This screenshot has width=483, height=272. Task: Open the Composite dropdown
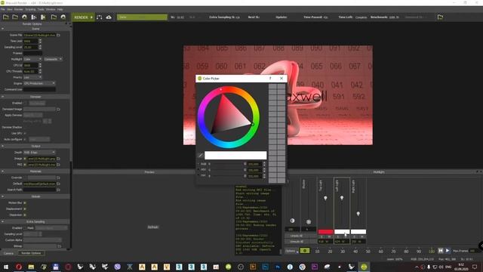click(x=53, y=59)
